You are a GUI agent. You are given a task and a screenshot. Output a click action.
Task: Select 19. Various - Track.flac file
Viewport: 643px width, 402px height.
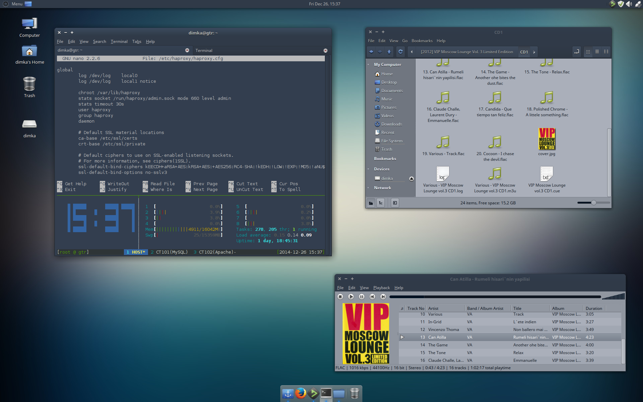click(443, 146)
